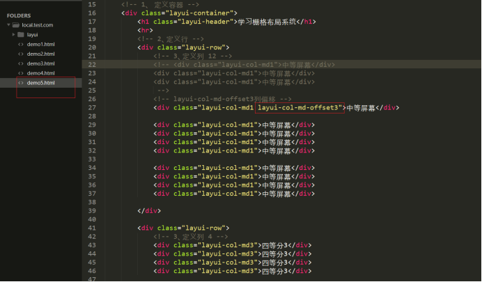The height and width of the screenshot is (282, 482).
Task: Click the demo1.html file icon
Action: click(21, 45)
